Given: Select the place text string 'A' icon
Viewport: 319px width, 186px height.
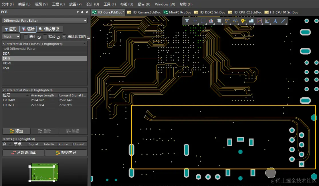Looking at the screenshot, I should coord(275,21).
